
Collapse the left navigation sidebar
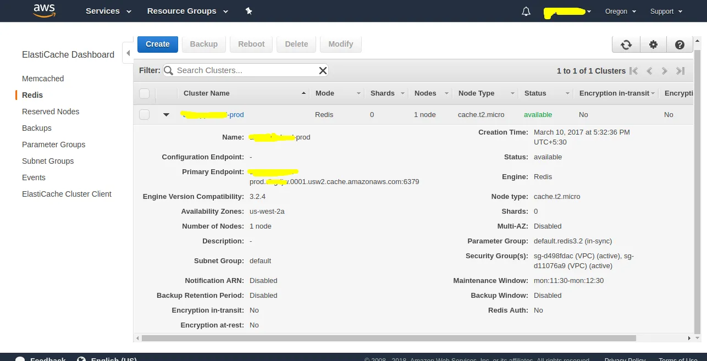pos(128,53)
